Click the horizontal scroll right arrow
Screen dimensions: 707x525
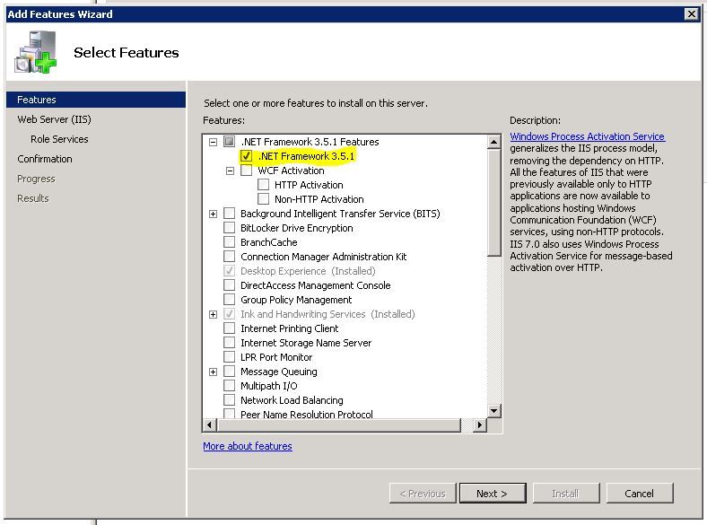[479, 424]
